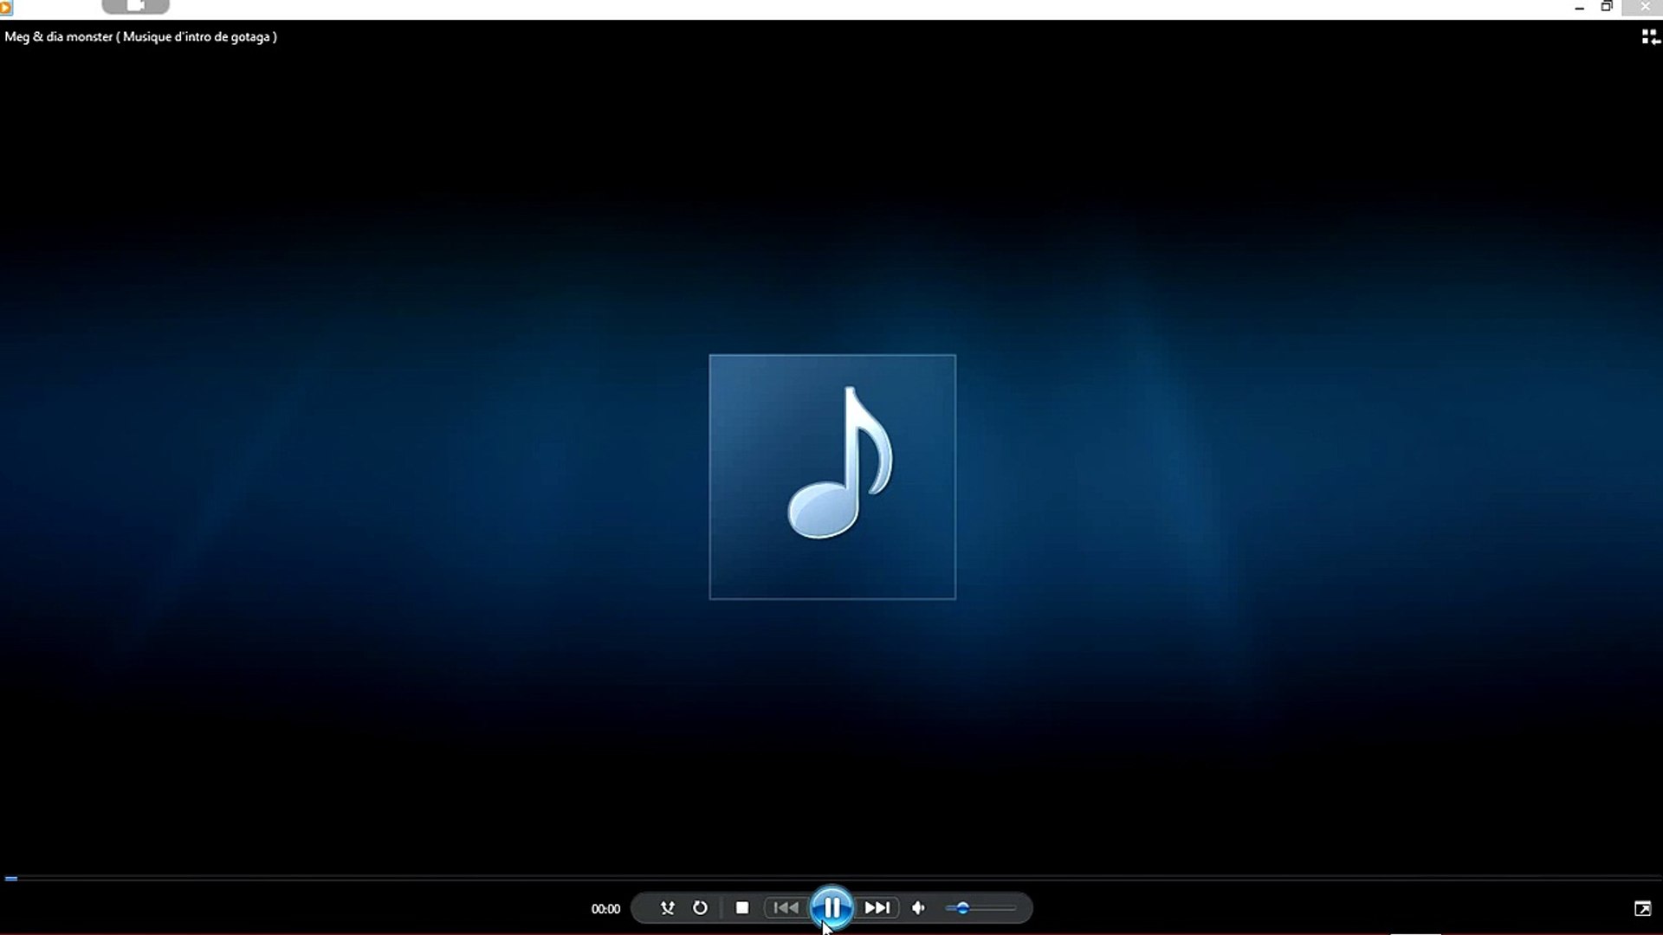
Task: Mute the sound with the speaker icon
Action: [919, 907]
